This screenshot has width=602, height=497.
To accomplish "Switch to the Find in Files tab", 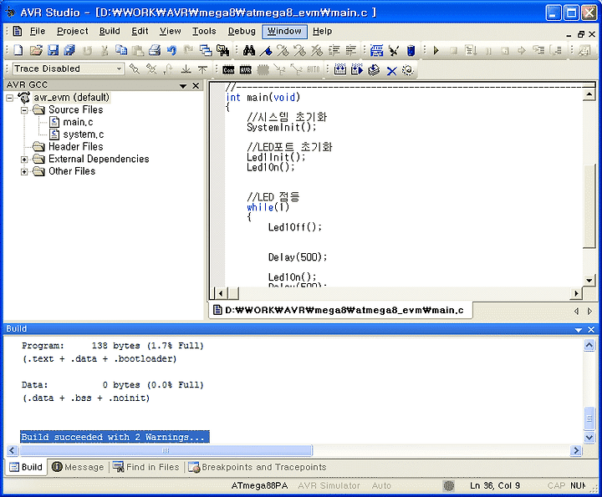I will [145, 467].
